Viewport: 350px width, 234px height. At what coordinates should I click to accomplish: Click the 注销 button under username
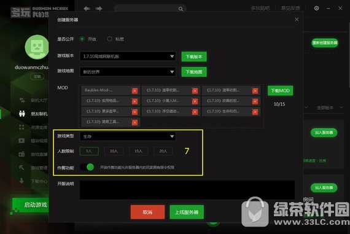(37, 77)
